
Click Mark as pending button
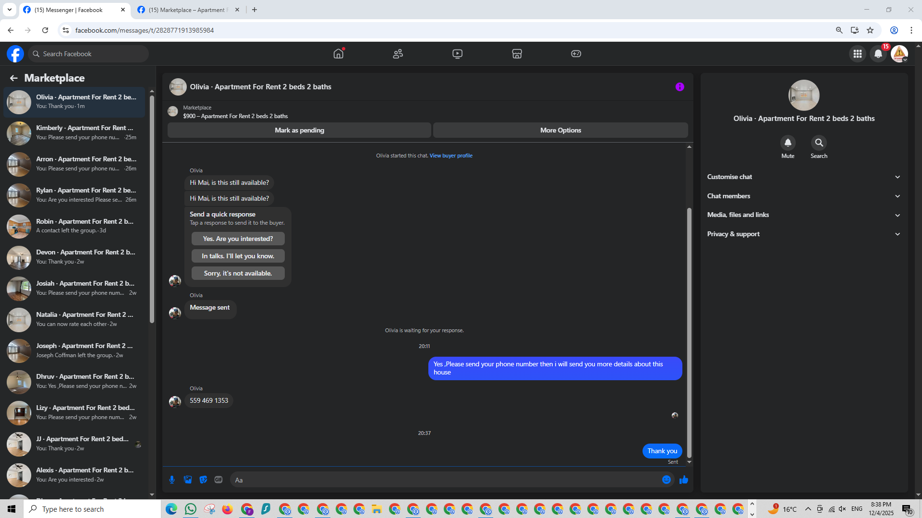299,130
